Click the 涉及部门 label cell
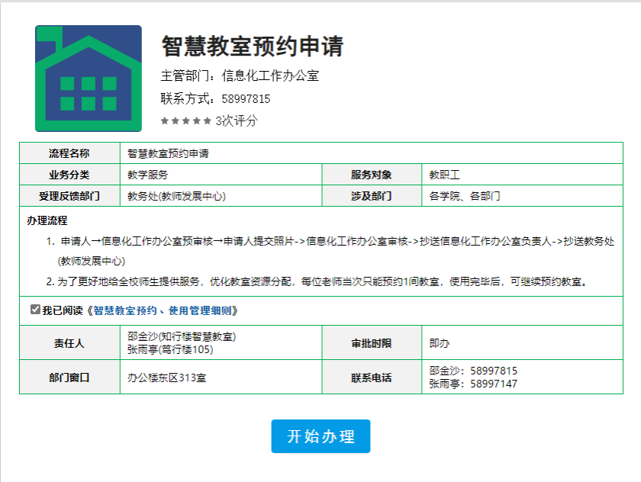Viewport: 641px width, 482px height. point(372,196)
